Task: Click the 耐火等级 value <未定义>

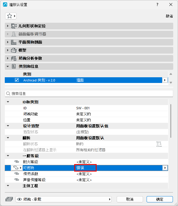Action: 84,162
